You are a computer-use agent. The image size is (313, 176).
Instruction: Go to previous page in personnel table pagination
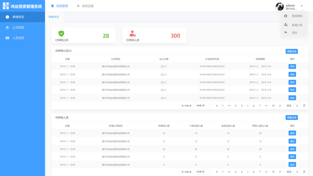tap(217, 172)
